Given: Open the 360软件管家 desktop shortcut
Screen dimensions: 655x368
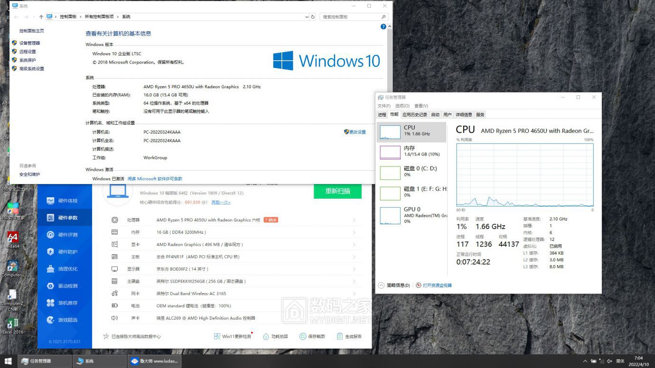Looking at the screenshot, I should 13,212.
